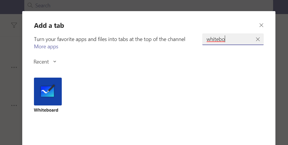Expand the chevron next to Recent
This screenshot has height=145, width=288.
(55, 62)
